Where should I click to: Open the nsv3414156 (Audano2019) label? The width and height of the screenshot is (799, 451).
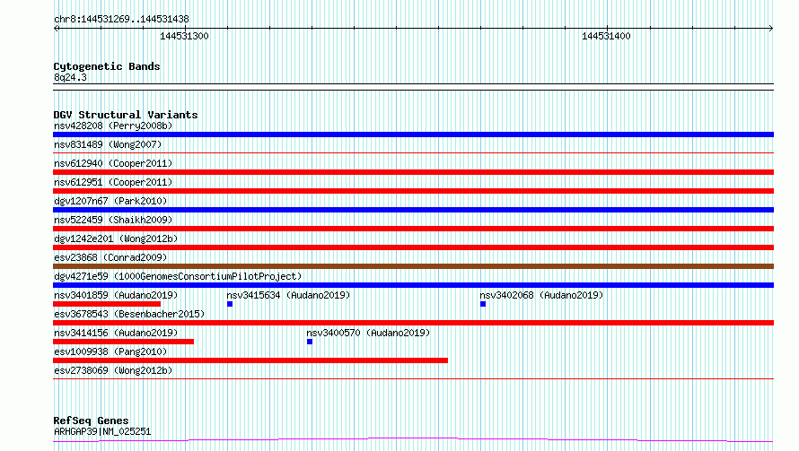click(x=116, y=333)
